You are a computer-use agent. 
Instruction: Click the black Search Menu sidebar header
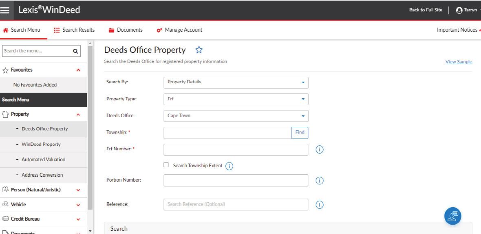[x=44, y=100]
